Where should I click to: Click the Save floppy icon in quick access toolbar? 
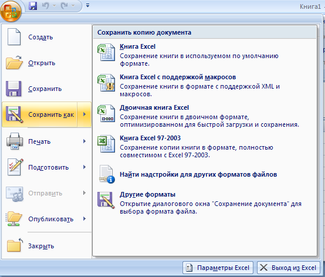(x=33, y=6)
